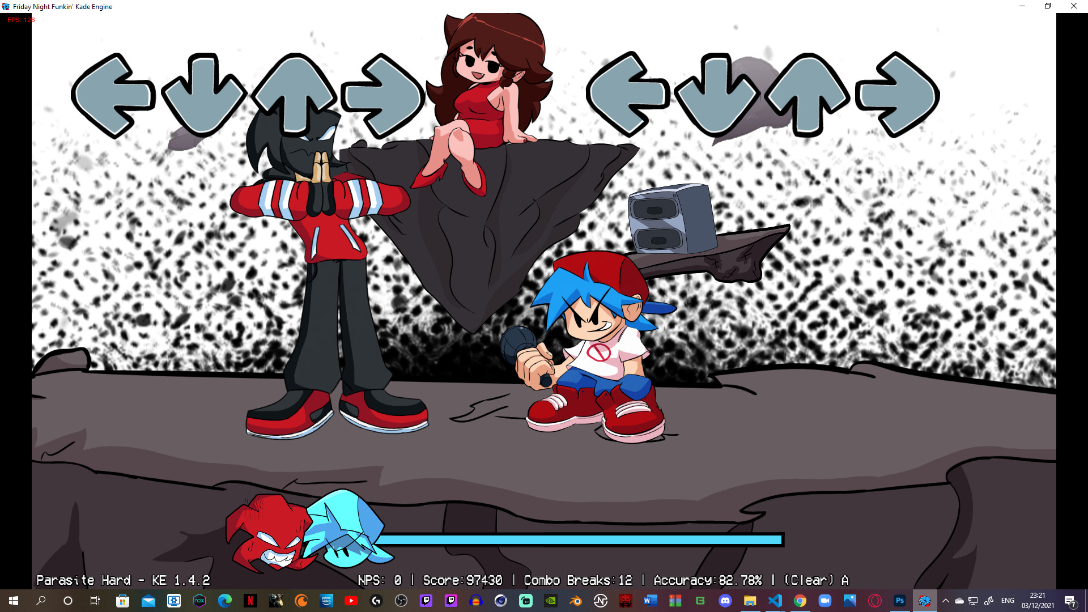Switch to Google Chrome
Screen dimensions: 1088x612
tap(800, 601)
